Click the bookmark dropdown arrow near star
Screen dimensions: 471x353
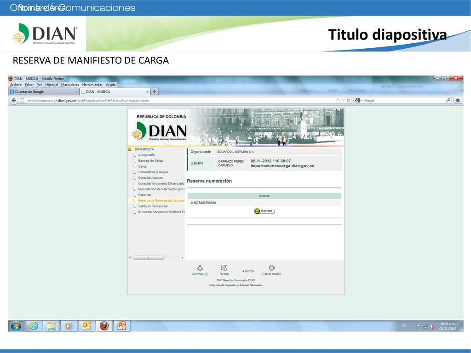click(343, 101)
